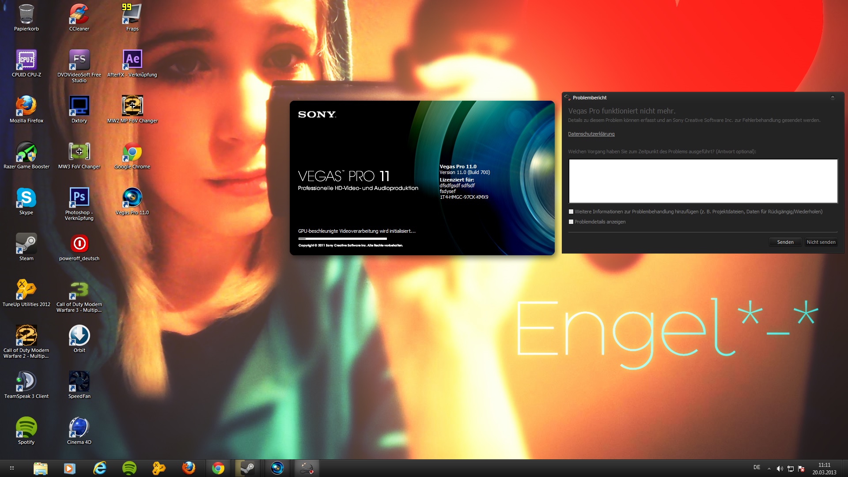848x477 pixels.
Task: Click the Senden button
Action: coord(785,242)
